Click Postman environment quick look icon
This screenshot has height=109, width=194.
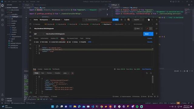(x=156, y=24)
